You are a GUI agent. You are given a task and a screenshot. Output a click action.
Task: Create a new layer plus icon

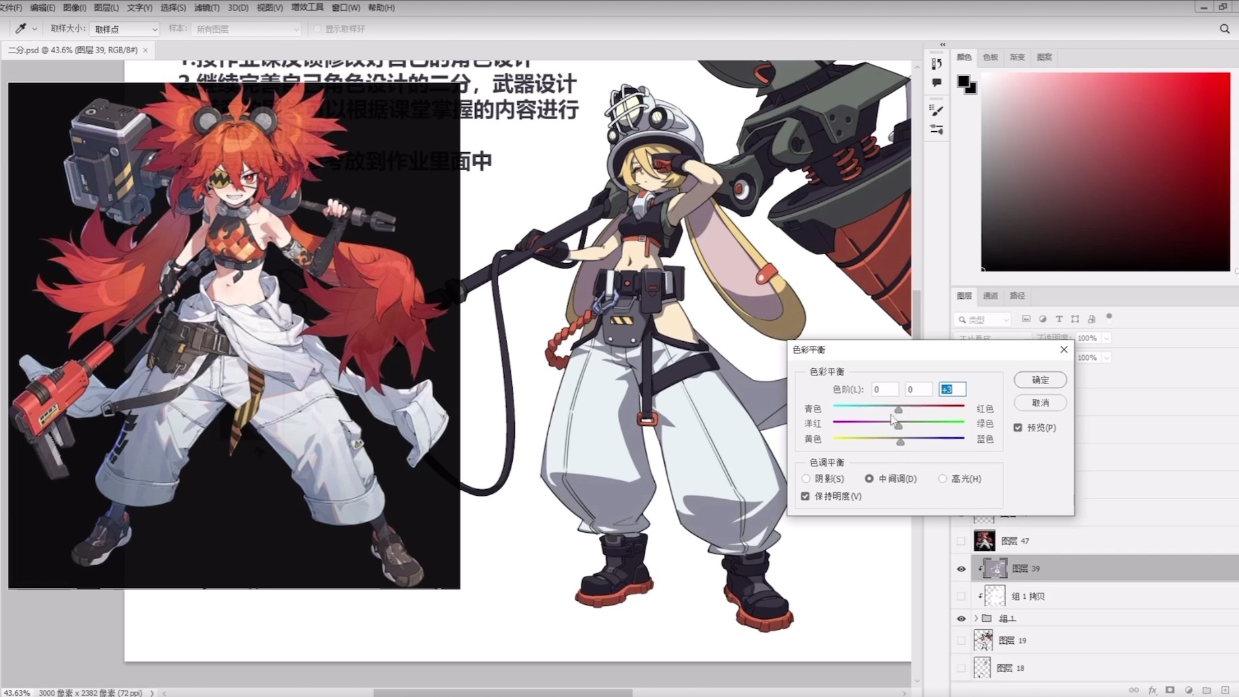(1225, 690)
